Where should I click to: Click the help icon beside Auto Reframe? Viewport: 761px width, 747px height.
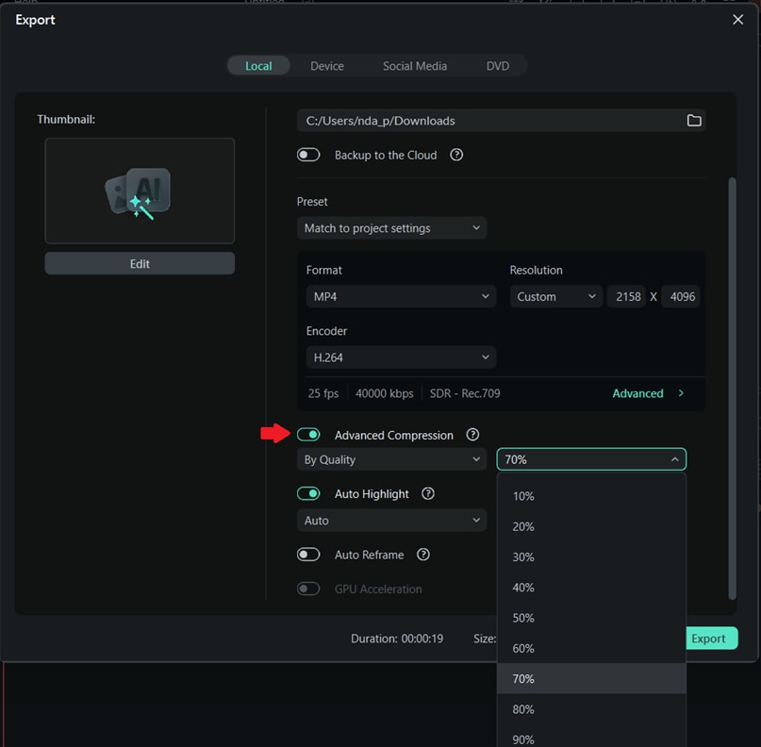(x=422, y=555)
